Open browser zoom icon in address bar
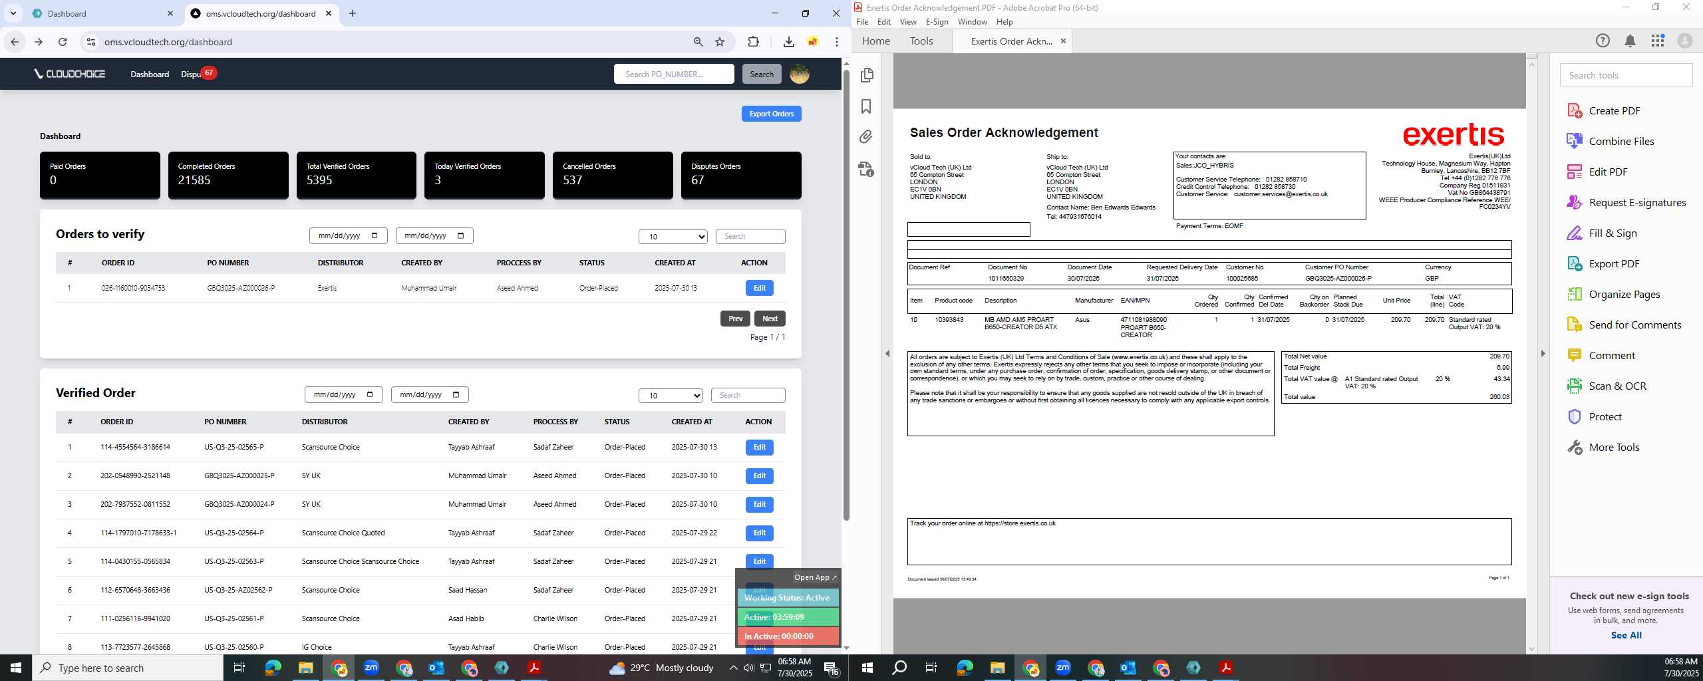This screenshot has height=681, width=1703. point(698,42)
